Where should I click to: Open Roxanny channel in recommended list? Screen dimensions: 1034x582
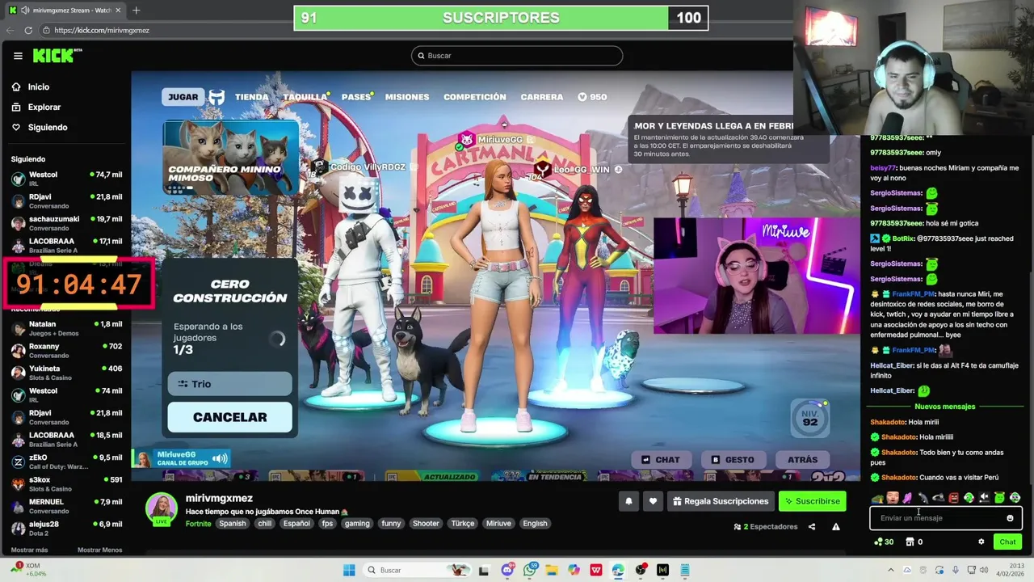pos(66,351)
